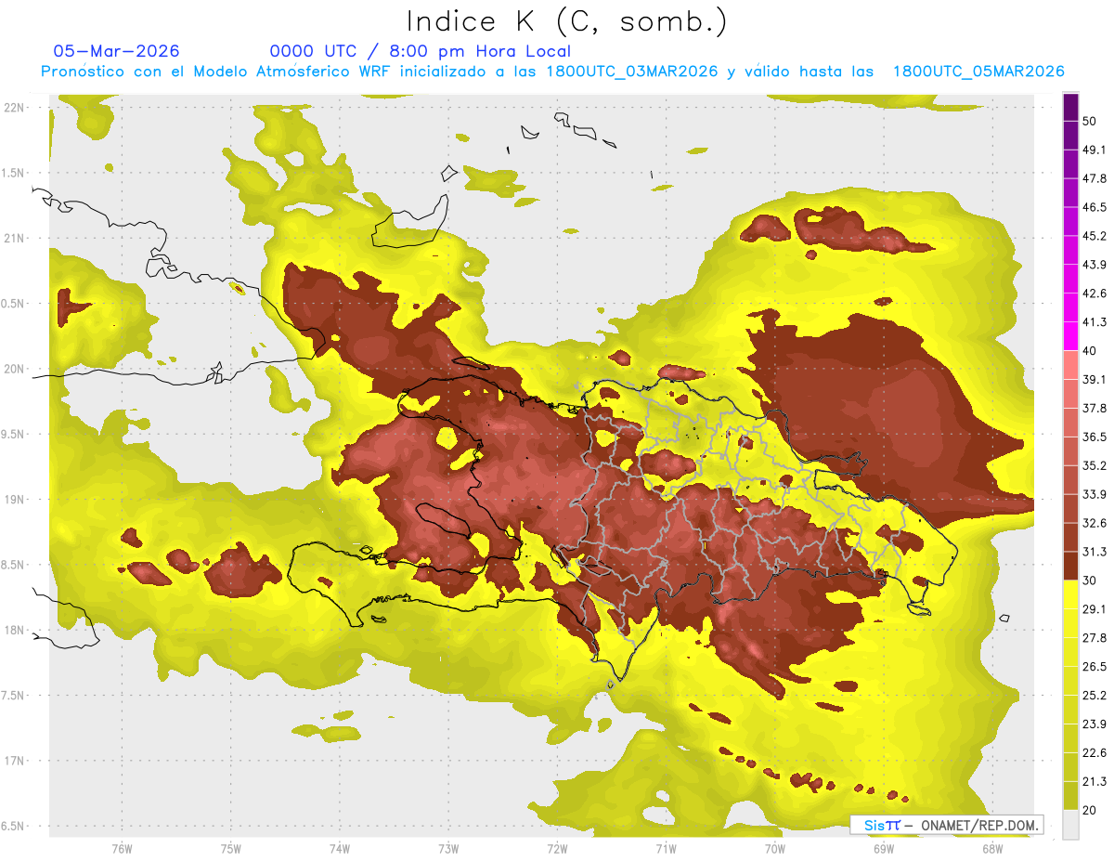This screenshot has width=1114, height=861.
Task: Click the "47.8" value on the color scale
Action: [1095, 178]
